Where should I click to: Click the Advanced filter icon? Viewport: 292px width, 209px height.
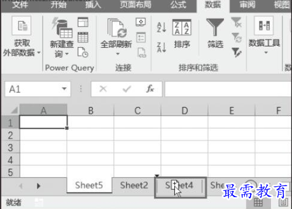click(236, 52)
